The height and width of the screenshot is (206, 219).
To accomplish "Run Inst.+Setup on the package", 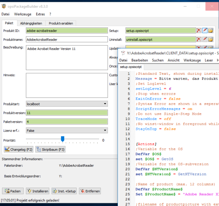I will [64, 191].
